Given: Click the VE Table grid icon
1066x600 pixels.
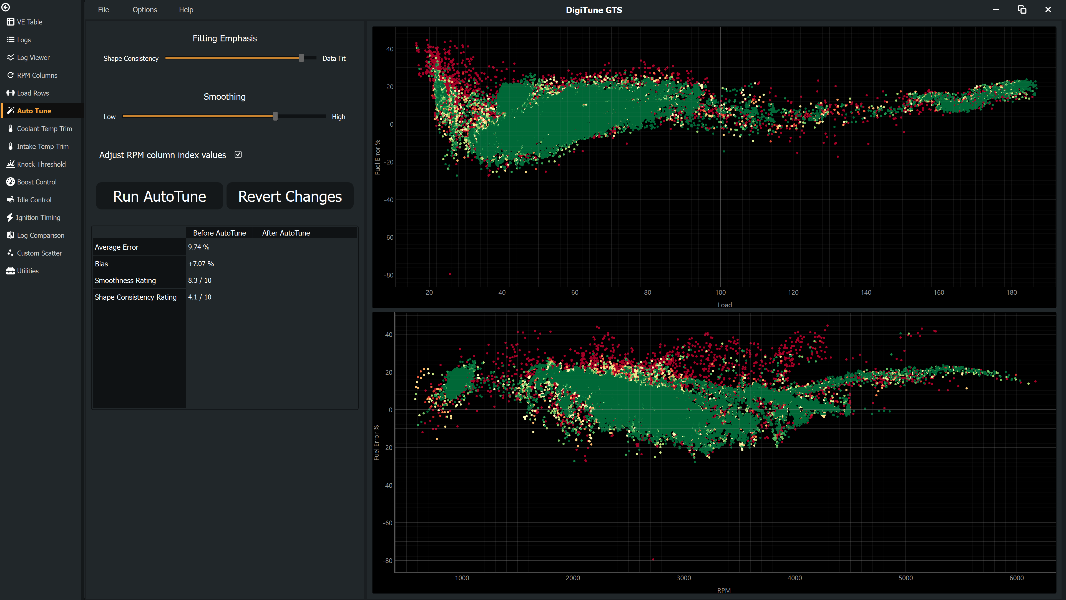Looking at the screenshot, I should click(x=10, y=22).
